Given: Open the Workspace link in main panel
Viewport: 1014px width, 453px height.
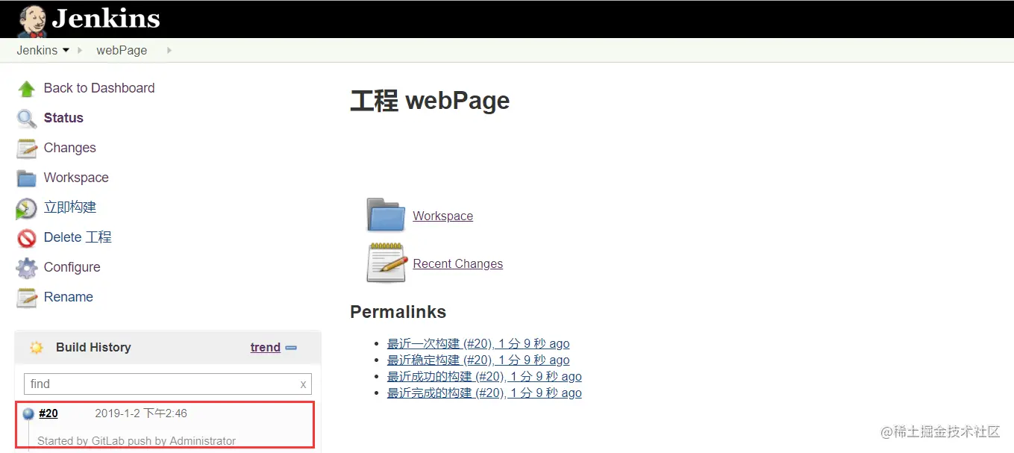Looking at the screenshot, I should point(443,216).
